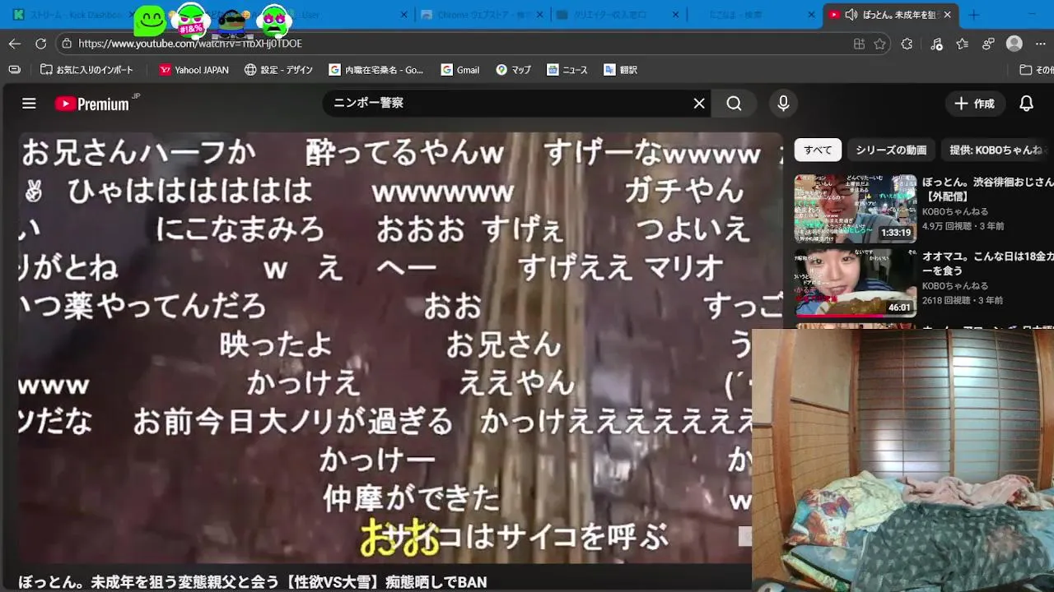This screenshot has width=1054, height=592.
Task: Start voice search with microphone icon
Action: (783, 103)
